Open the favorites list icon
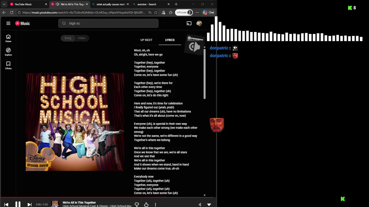 (171, 12)
